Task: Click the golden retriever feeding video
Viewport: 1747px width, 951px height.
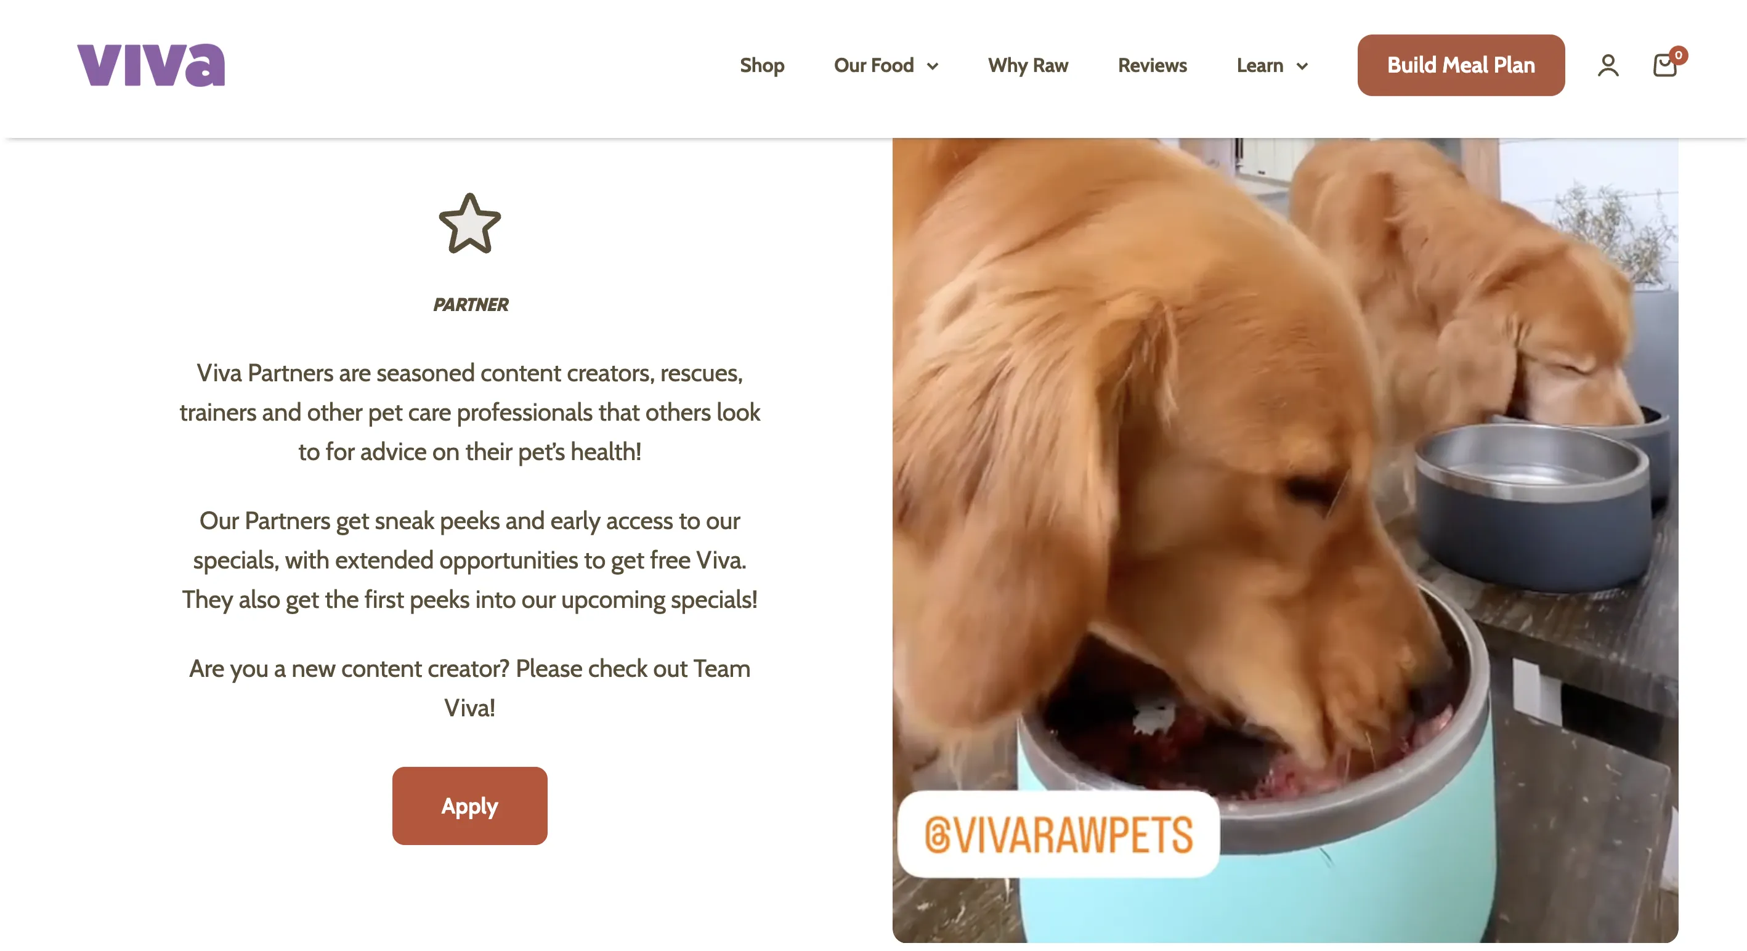Action: (x=1284, y=540)
